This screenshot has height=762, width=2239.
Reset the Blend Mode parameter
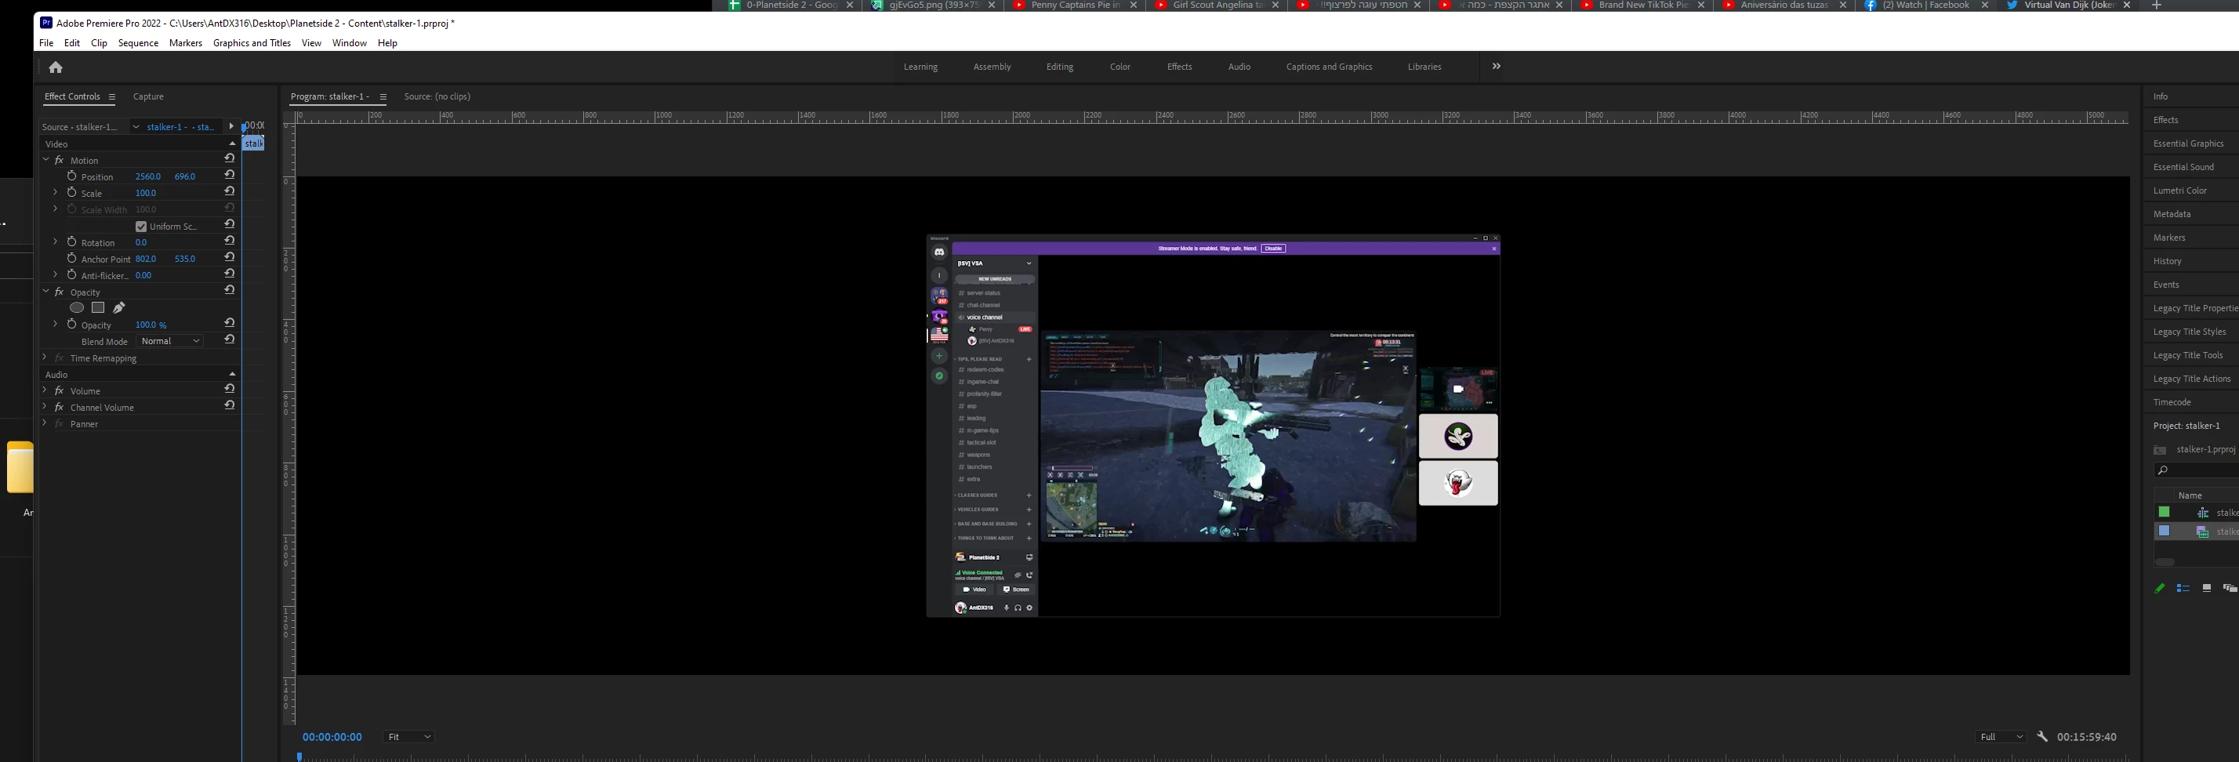pyautogui.click(x=230, y=340)
